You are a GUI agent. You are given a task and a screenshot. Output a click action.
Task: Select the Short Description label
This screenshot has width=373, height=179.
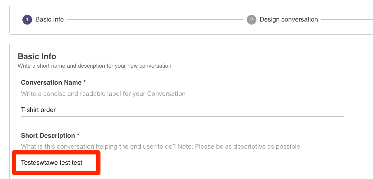pos(48,136)
